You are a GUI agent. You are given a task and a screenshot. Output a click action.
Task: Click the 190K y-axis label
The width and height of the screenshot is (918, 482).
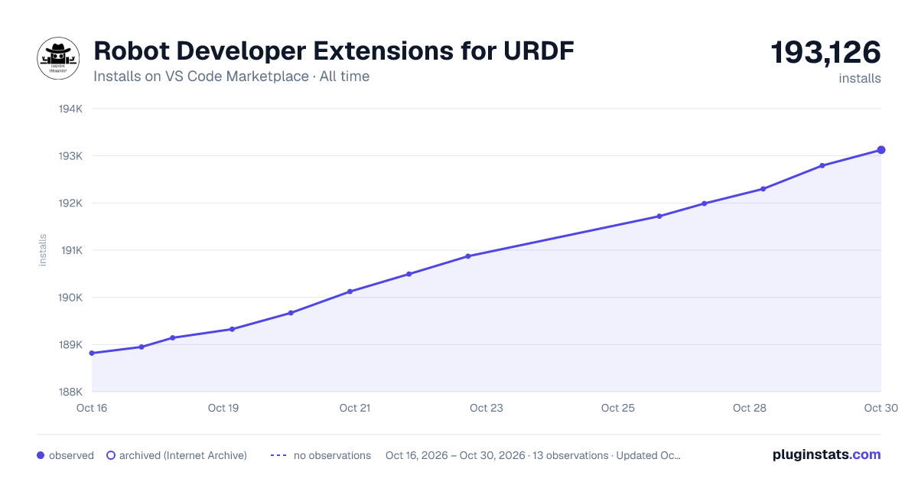pyautogui.click(x=70, y=298)
